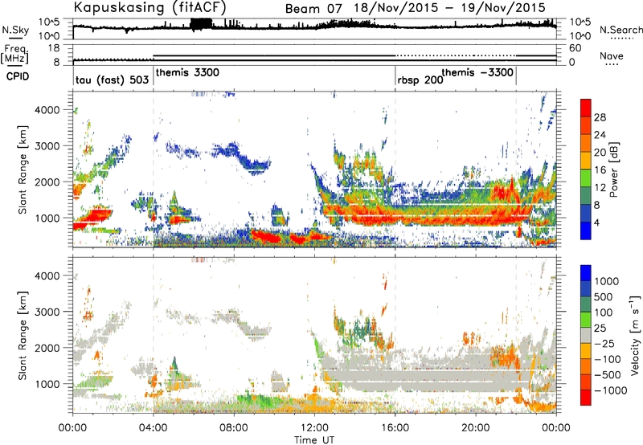Click the 'Power [dB]' colorbar title
643x445 pixels.
[614, 170]
